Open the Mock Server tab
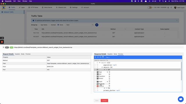Image resolution: width=186 pixels, height=104 pixels. coord(47,8)
